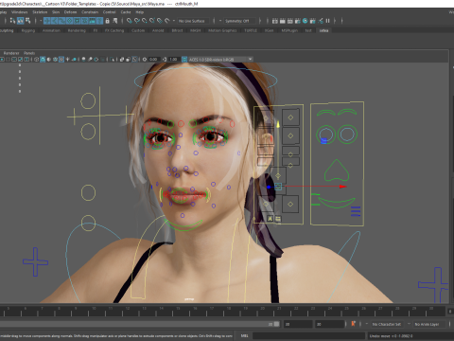Click the exposure reset circle icon
Screen dimensions: 454x341
coord(145,60)
